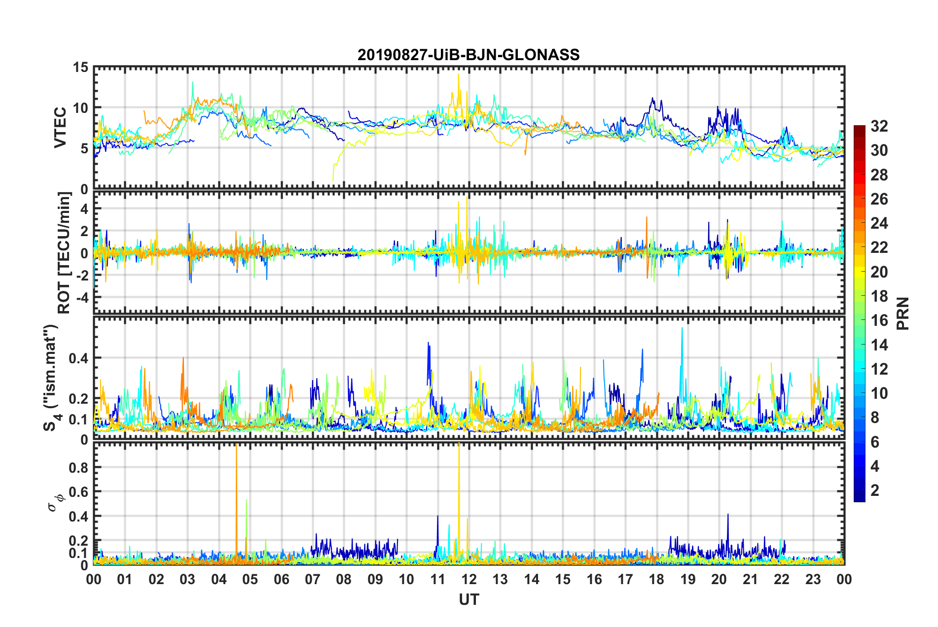Image resolution: width=938 pixels, height=627 pixels.
Task: Click colorbar tick label 32
Action: [x=879, y=126]
